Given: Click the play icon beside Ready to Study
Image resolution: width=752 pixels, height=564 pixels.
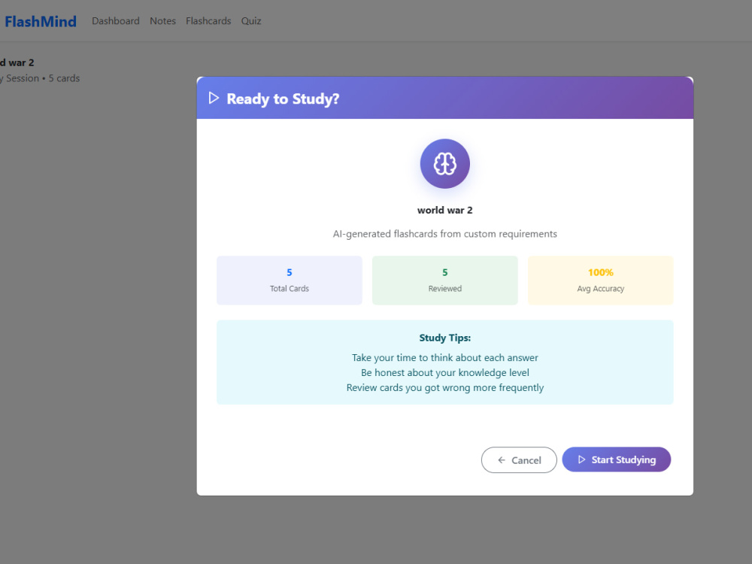Looking at the screenshot, I should 214,99.
